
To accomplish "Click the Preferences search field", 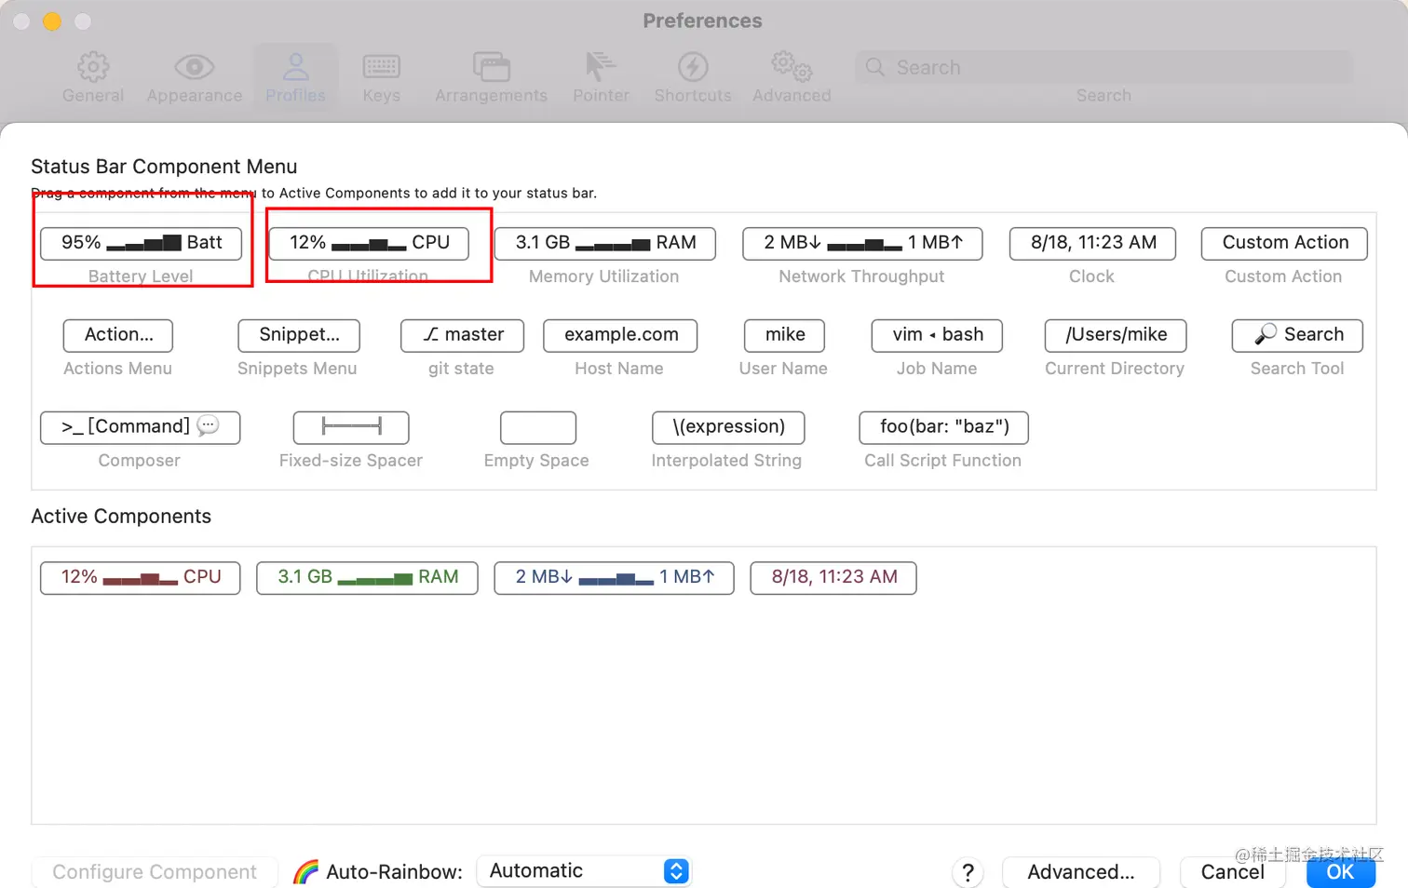I will (1103, 67).
